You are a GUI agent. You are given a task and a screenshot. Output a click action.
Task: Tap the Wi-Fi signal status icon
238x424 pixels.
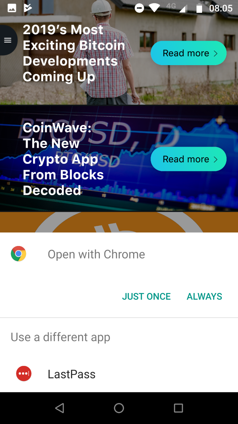coord(155,8)
